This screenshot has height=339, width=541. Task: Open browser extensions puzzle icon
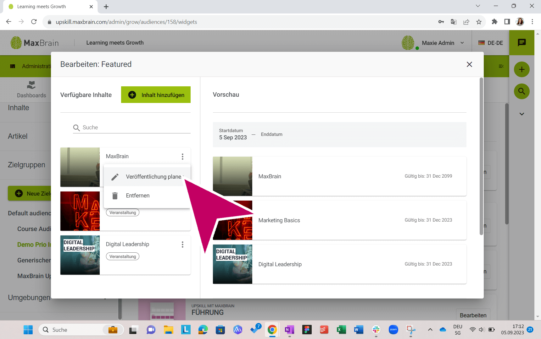coord(494,22)
